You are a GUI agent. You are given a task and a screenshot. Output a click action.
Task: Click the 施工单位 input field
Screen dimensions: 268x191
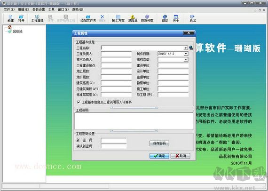[x=173, y=88]
